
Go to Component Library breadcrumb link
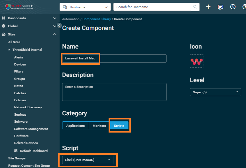pos(97,19)
